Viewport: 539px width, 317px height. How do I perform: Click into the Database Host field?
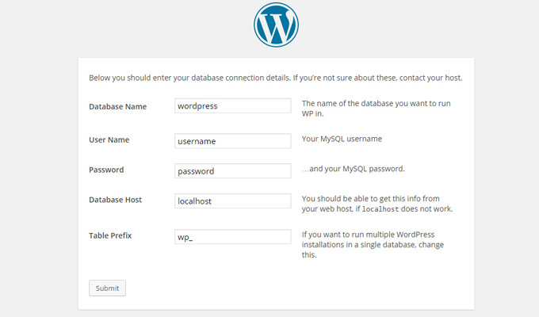233,201
